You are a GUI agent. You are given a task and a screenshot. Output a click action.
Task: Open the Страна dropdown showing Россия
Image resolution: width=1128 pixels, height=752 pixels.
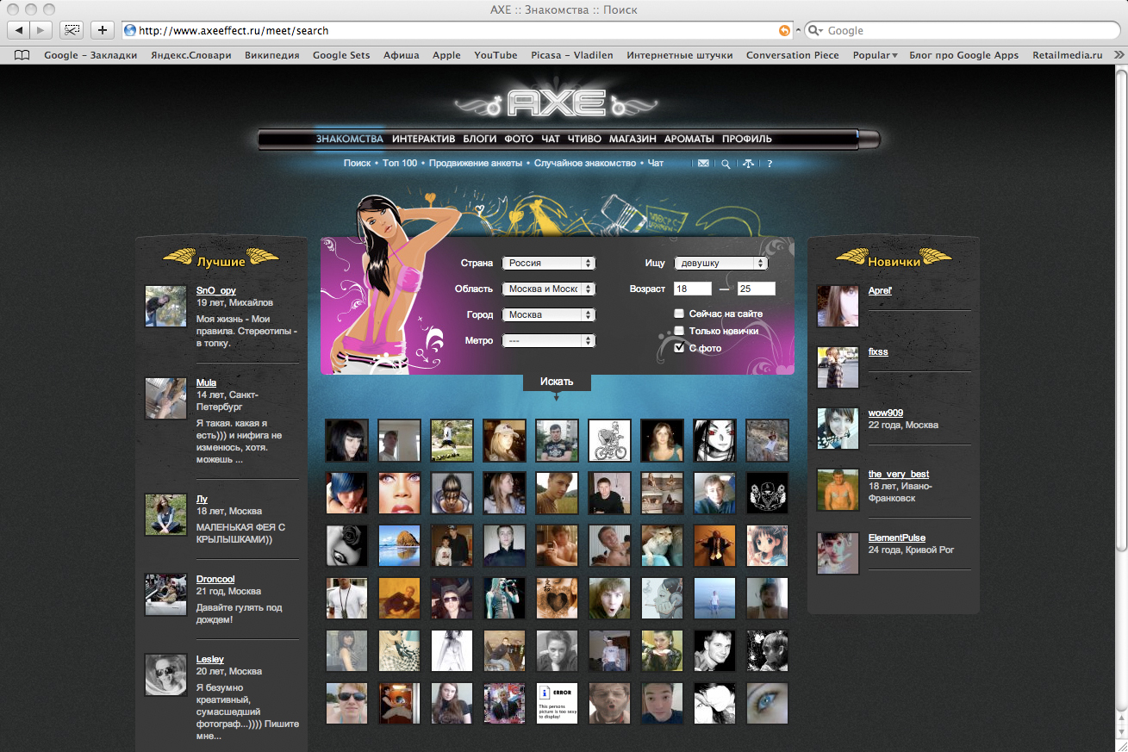pyautogui.click(x=549, y=264)
